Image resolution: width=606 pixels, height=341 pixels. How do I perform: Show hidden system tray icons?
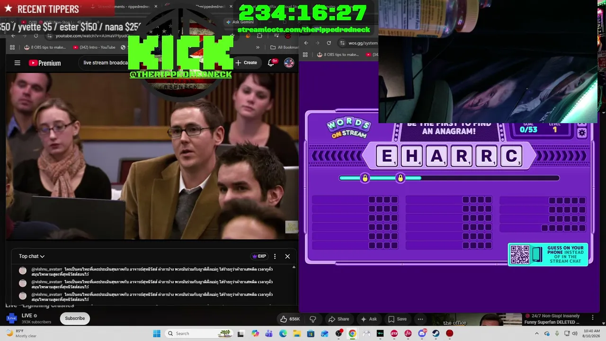(536, 333)
